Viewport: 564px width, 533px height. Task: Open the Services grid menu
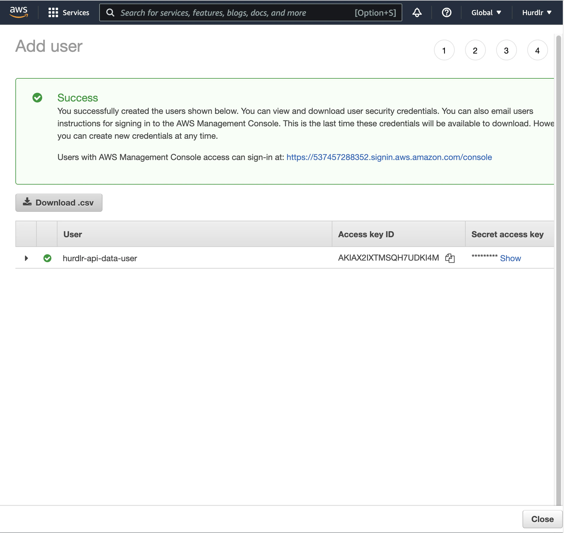coord(69,12)
